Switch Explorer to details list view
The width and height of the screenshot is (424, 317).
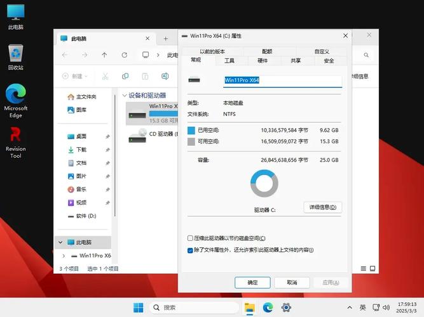coord(364,268)
